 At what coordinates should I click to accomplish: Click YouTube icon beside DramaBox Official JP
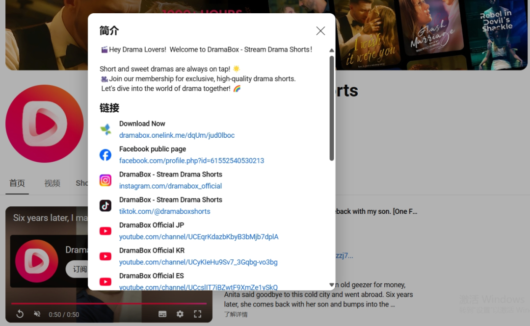[x=106, y=231]
